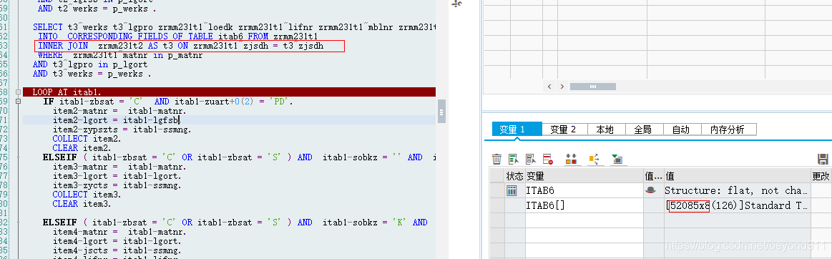Click the 更改 column header
Screen dimensions: 832x259
[x=821, y=176]
